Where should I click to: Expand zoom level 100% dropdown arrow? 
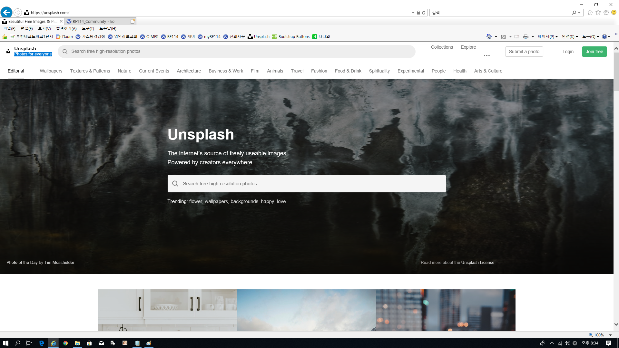pyautogui.click(x=610, y=335)
